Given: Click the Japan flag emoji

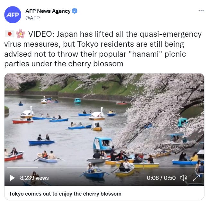Looking at the screenshot, I should point(9,34).
